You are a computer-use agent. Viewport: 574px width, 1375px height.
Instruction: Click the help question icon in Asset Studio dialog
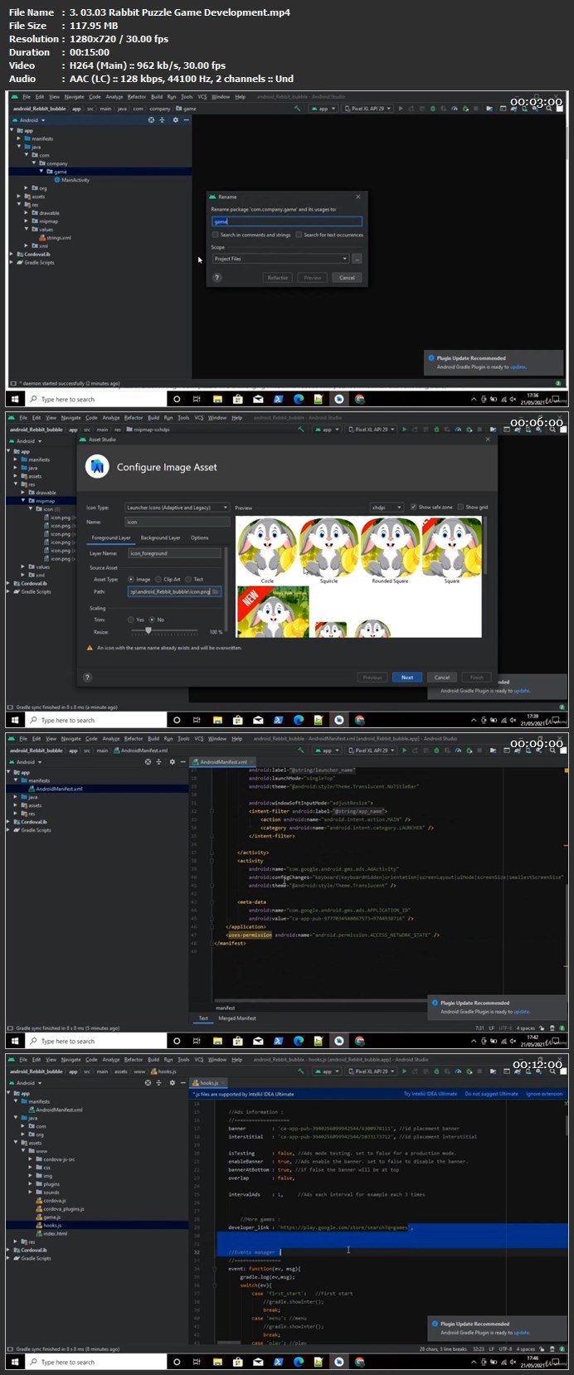87,677
